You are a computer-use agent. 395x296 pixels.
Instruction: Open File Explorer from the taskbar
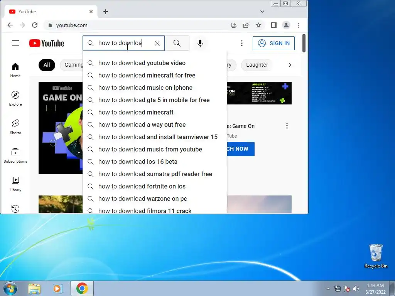tap(34, 288)
